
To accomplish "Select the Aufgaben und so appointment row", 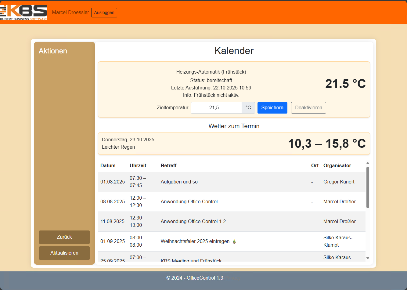I will point(232,182).
